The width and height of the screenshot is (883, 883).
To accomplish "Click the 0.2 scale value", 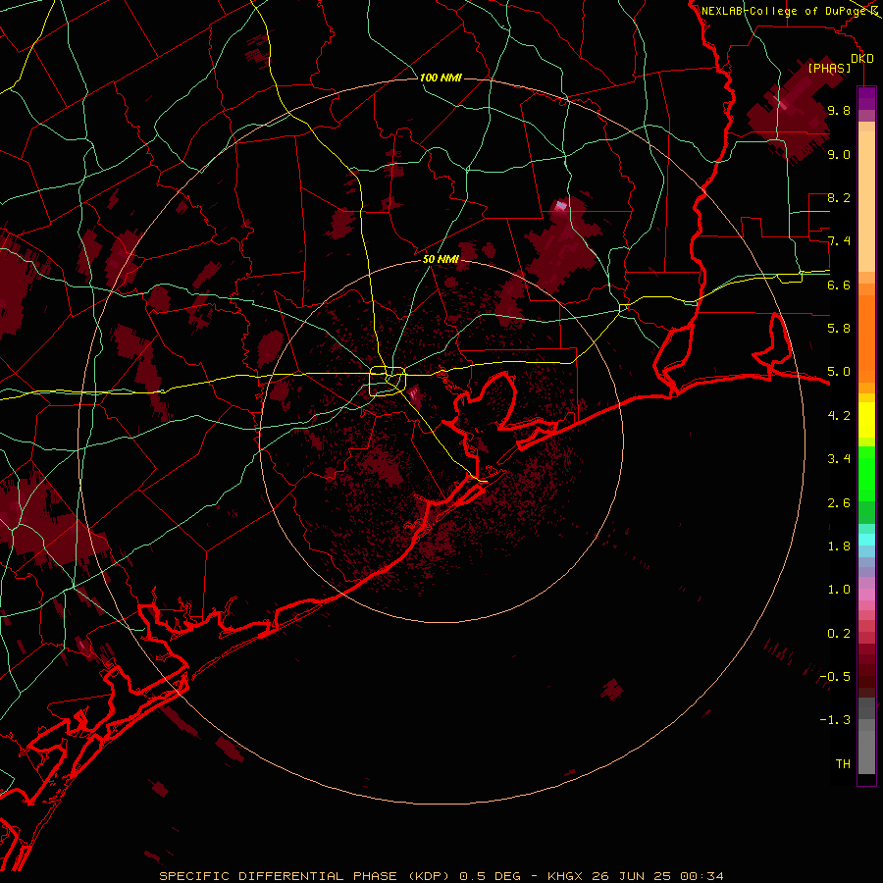I will pos(839,633).
